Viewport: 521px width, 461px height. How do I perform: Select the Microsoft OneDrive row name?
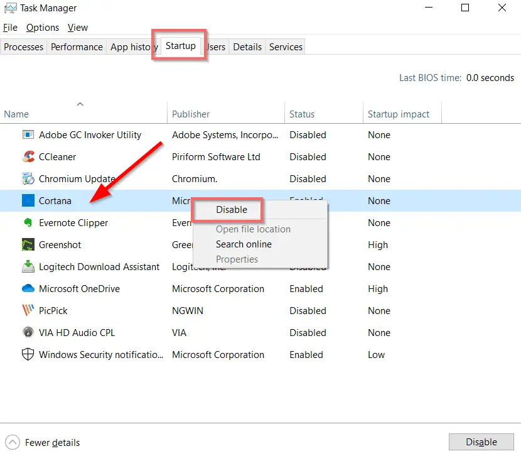pos(79,288)
